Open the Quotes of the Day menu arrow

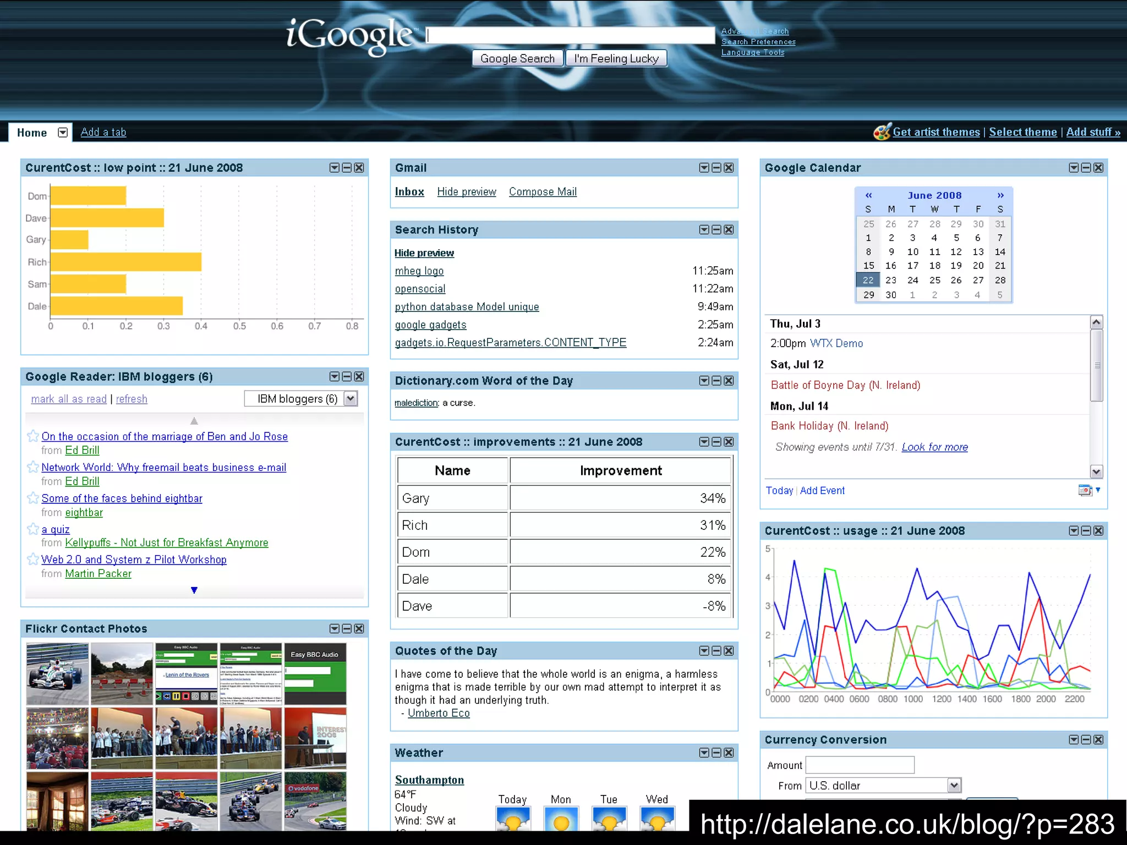(704, 651)
